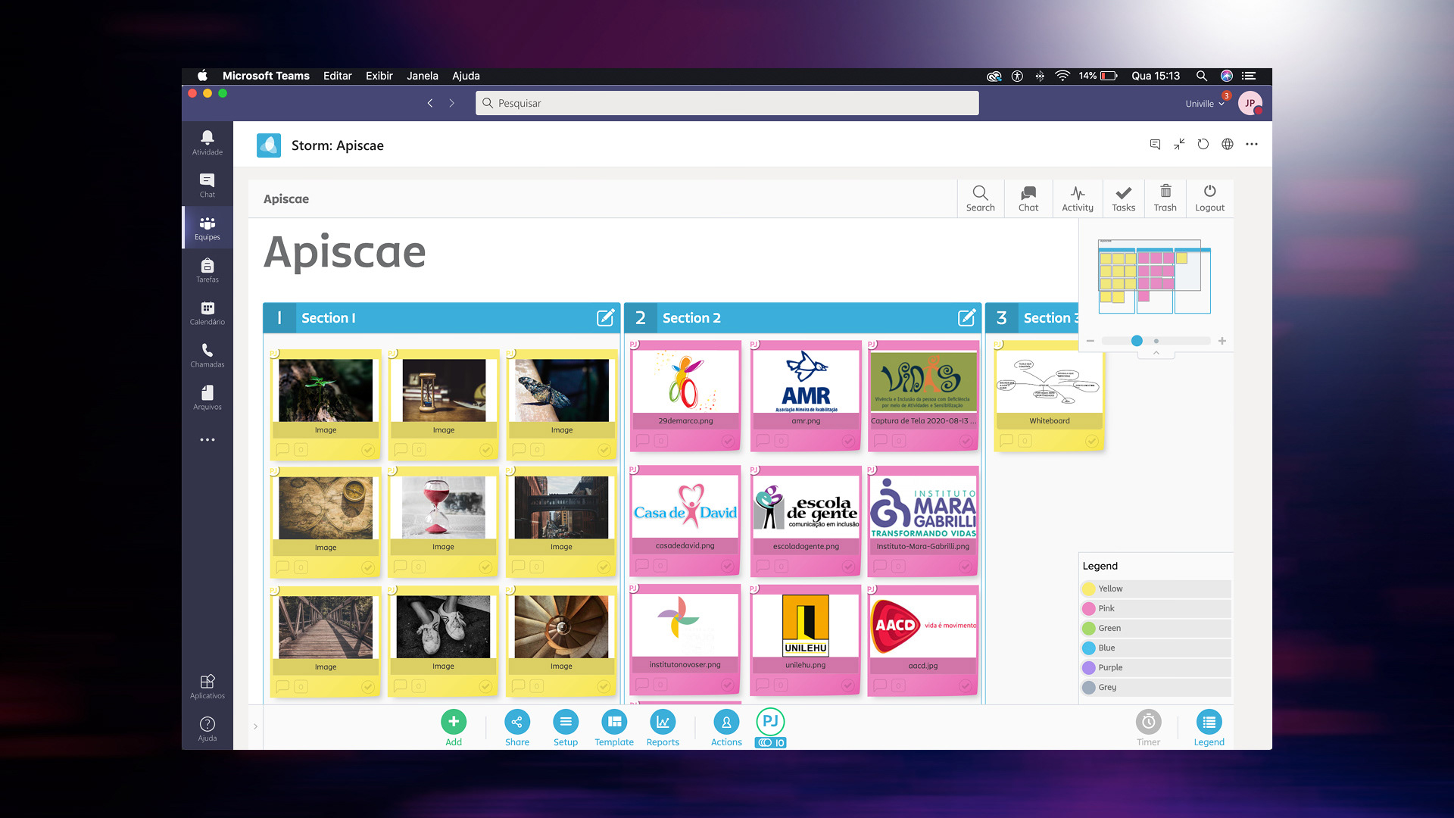
Task: Select the Pink legend color
Action: pos(1156,608)
